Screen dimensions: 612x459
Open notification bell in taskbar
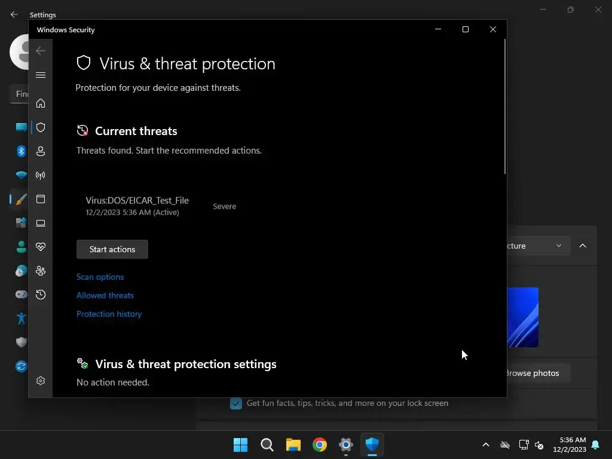(596, 445)
